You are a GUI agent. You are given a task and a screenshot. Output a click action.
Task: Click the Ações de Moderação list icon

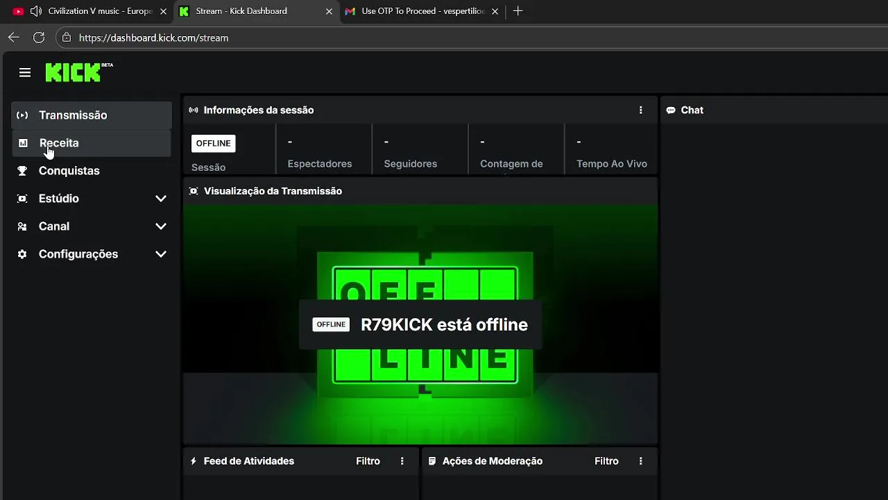[432, 461]
